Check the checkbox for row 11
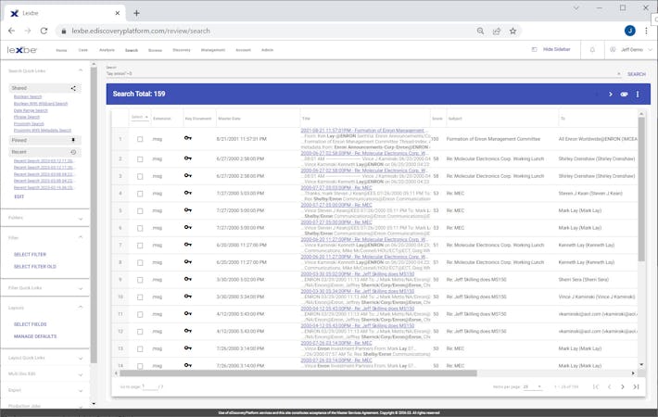 click(140, 314)
